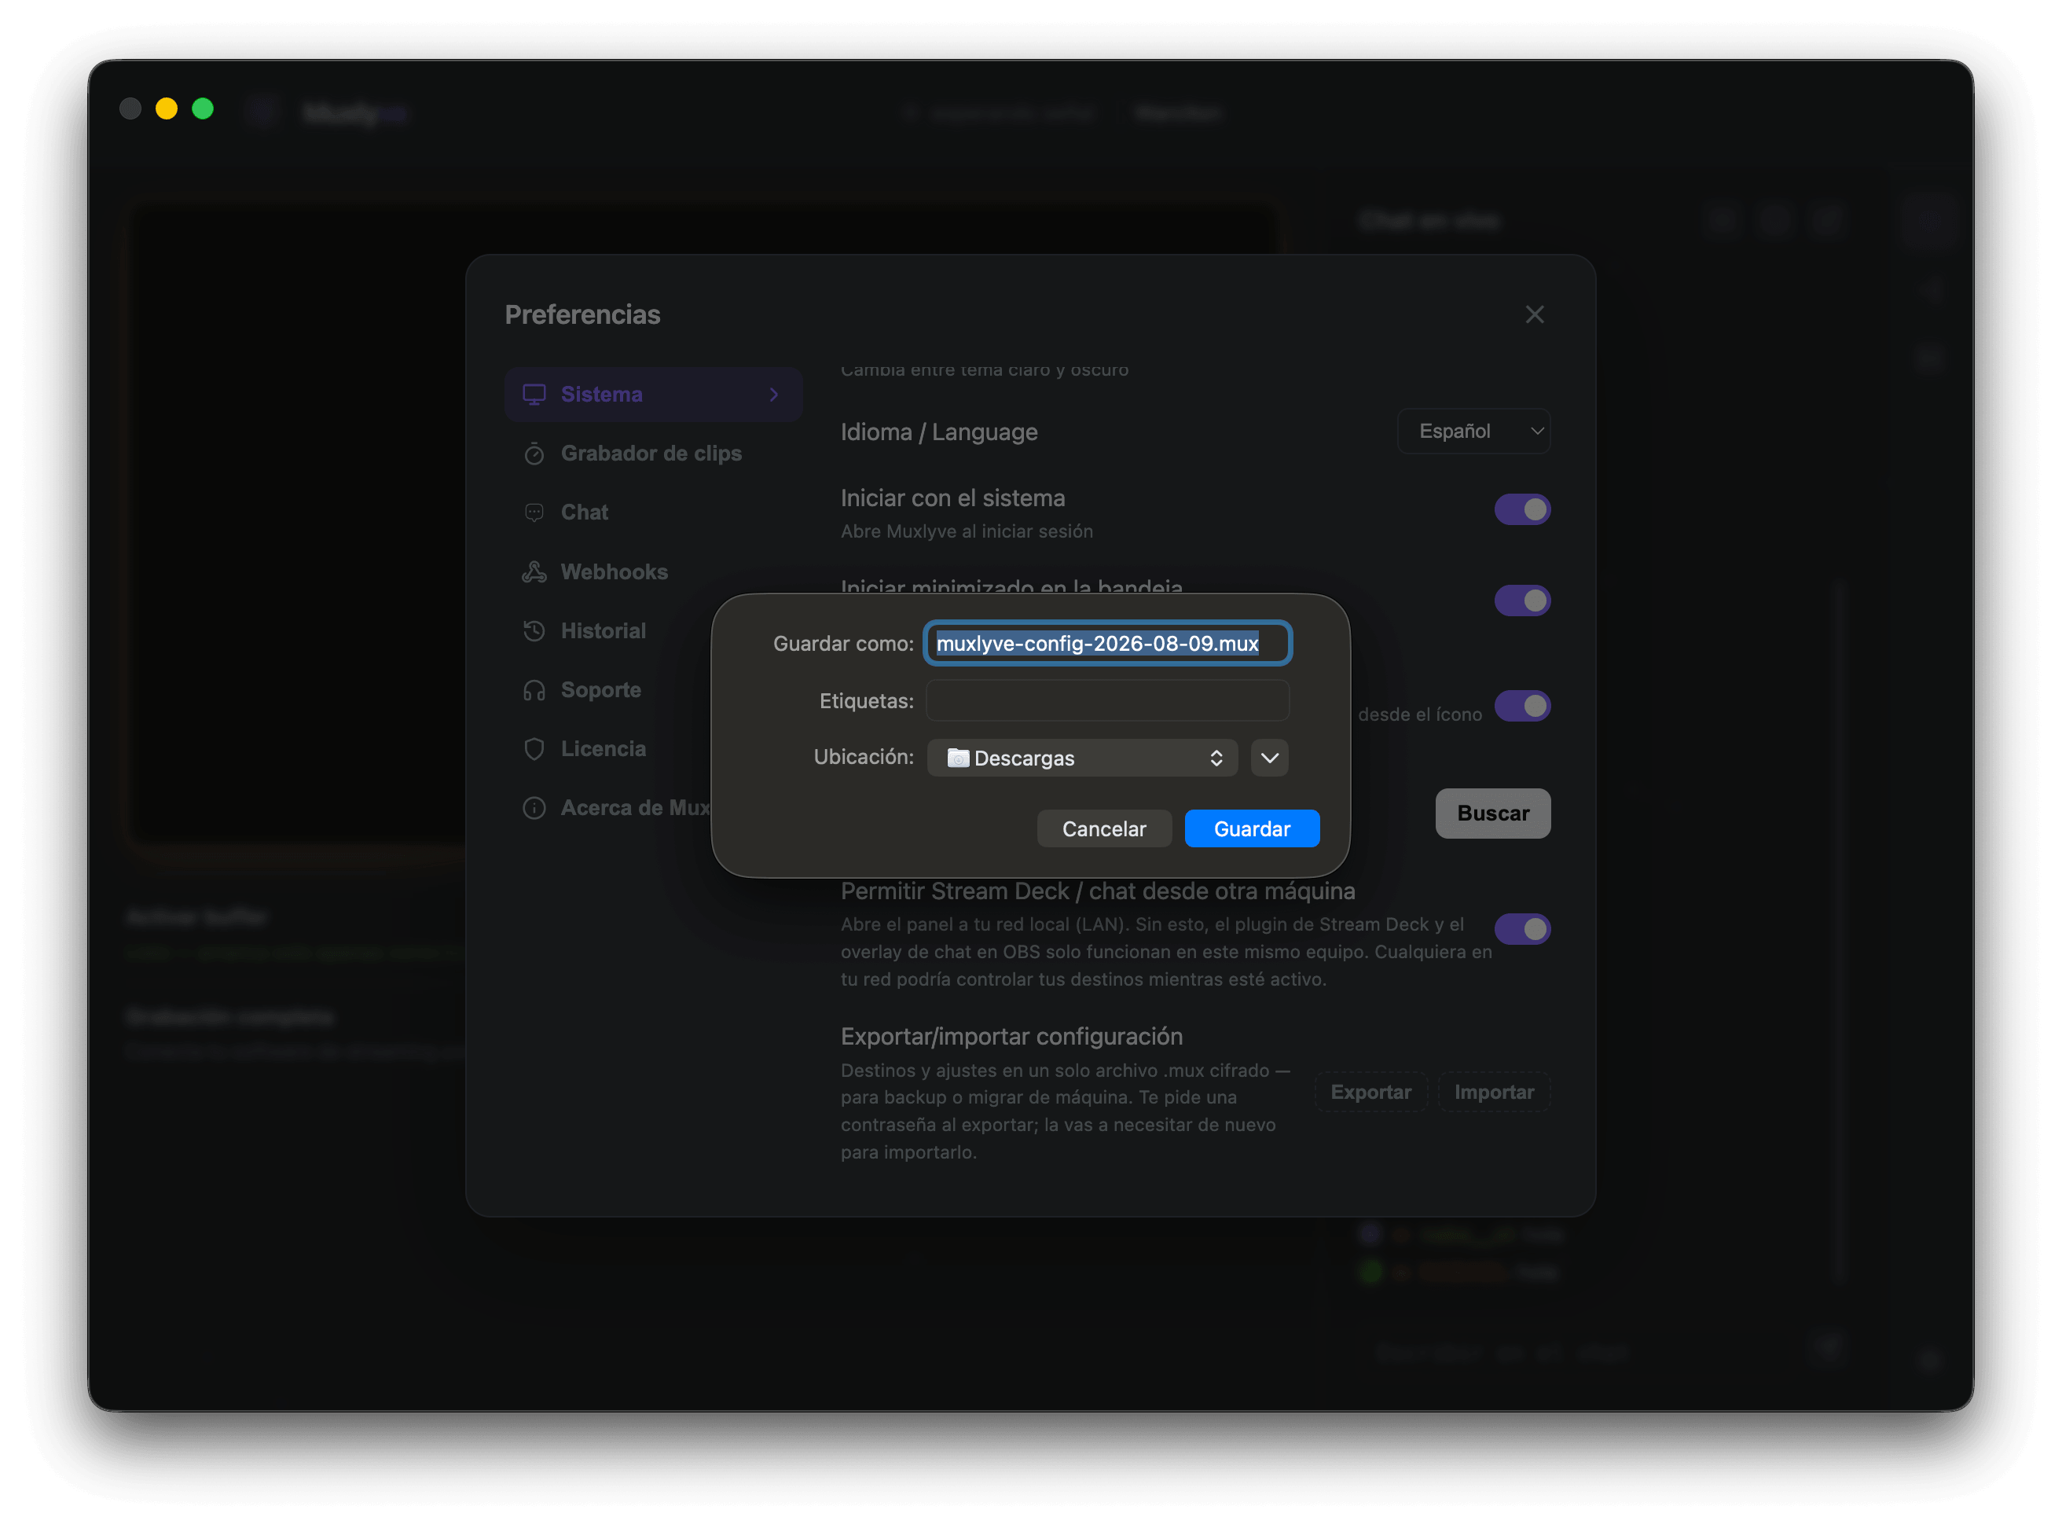Viewport: 2062px width, 1528px height.
Task: Click the Idioma / Language label
Action: (x=938, y=432)
